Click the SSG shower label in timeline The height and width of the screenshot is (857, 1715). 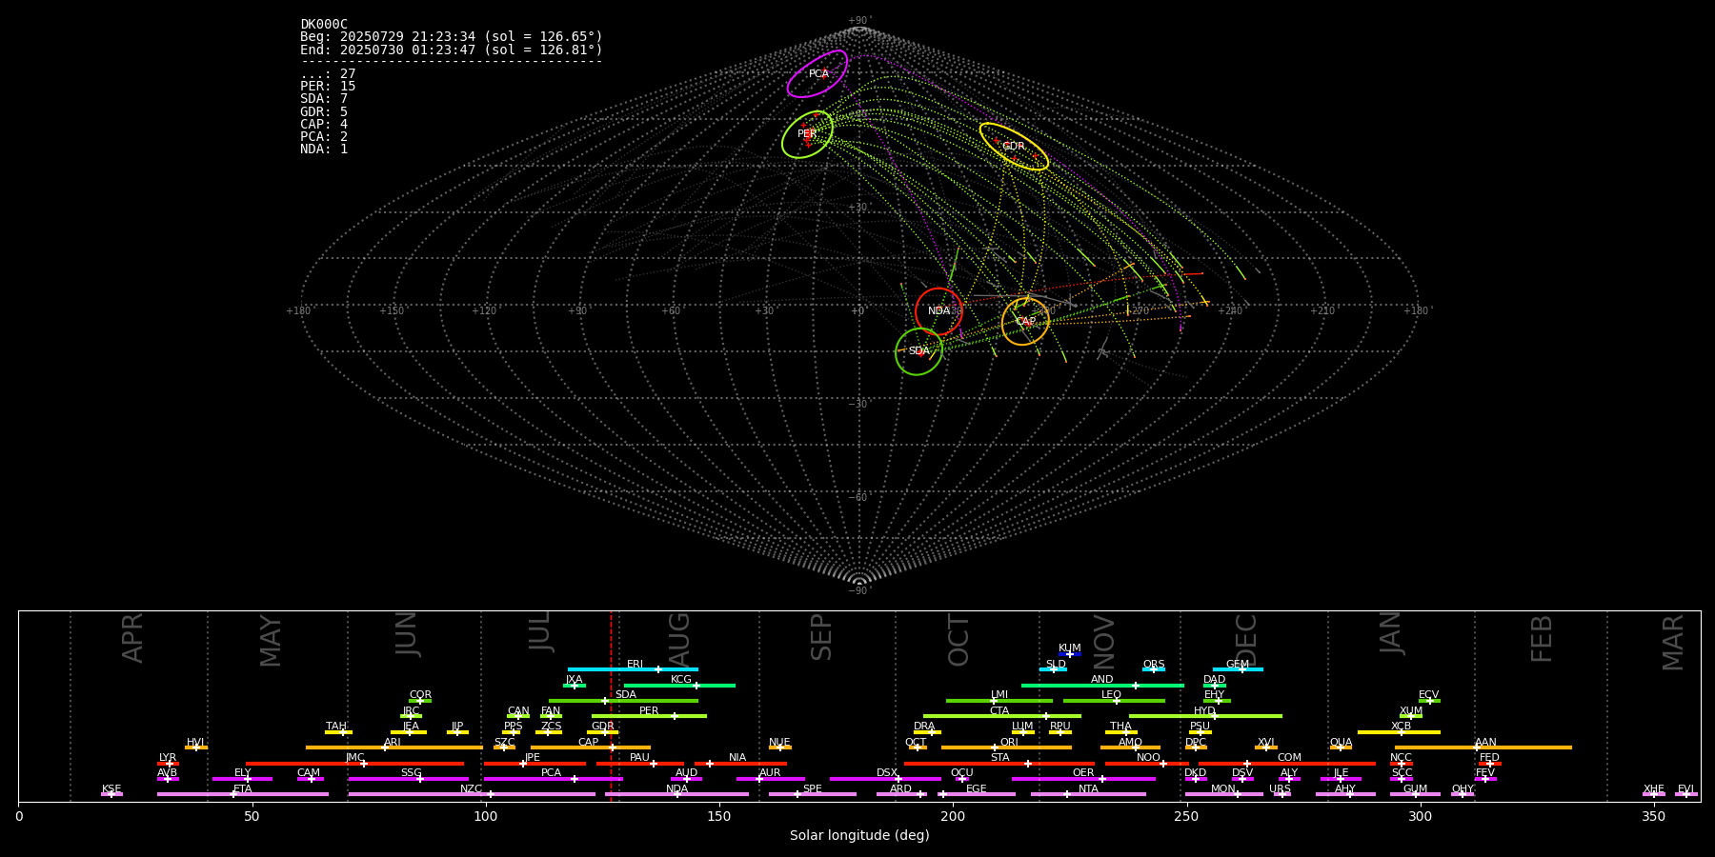412,773
